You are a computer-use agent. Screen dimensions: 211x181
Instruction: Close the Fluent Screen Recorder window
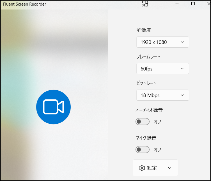[x=209, y=4]
